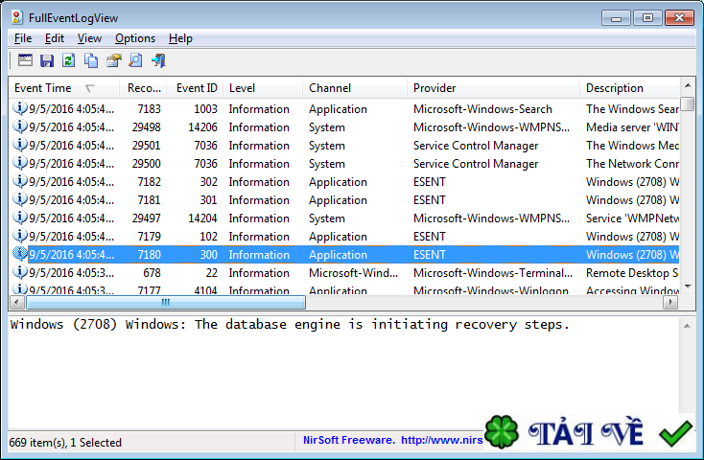Open the Help menu
The image size is (704, 460).
pyautogui.click(x=180, y=38)
